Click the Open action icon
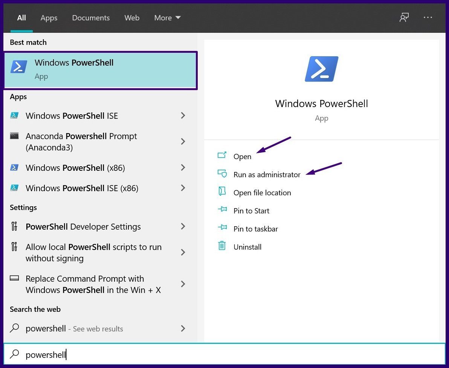 click(x=222, y=155)
